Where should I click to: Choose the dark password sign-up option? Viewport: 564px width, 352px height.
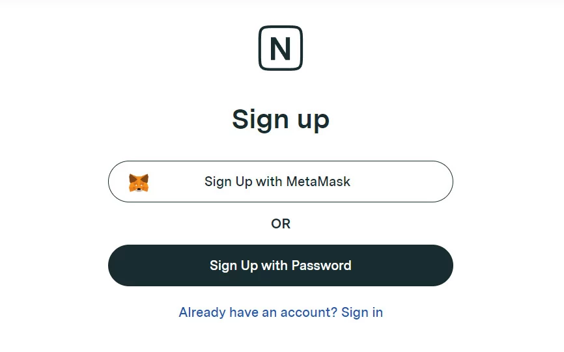coord(281,265)
